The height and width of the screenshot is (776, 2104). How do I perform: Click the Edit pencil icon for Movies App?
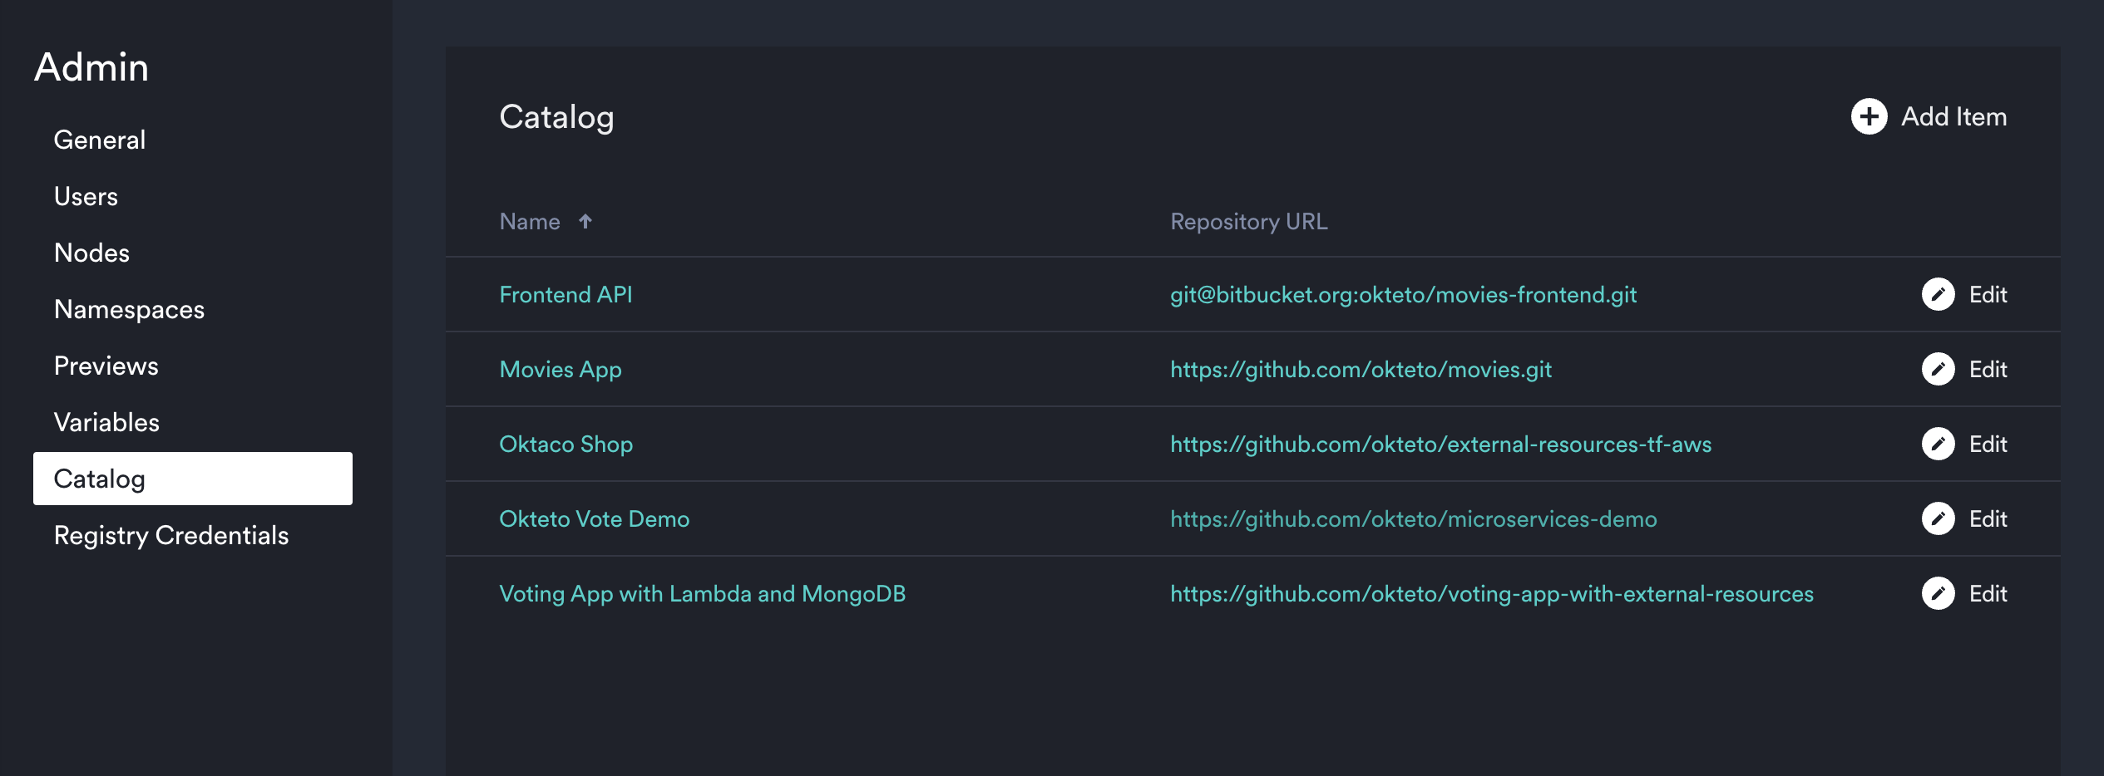[x=1938, y=369]
